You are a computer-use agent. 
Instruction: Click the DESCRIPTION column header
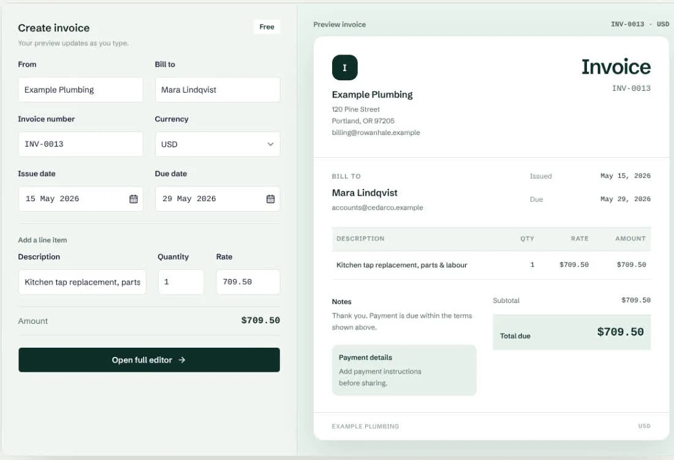tap(360, 239)
